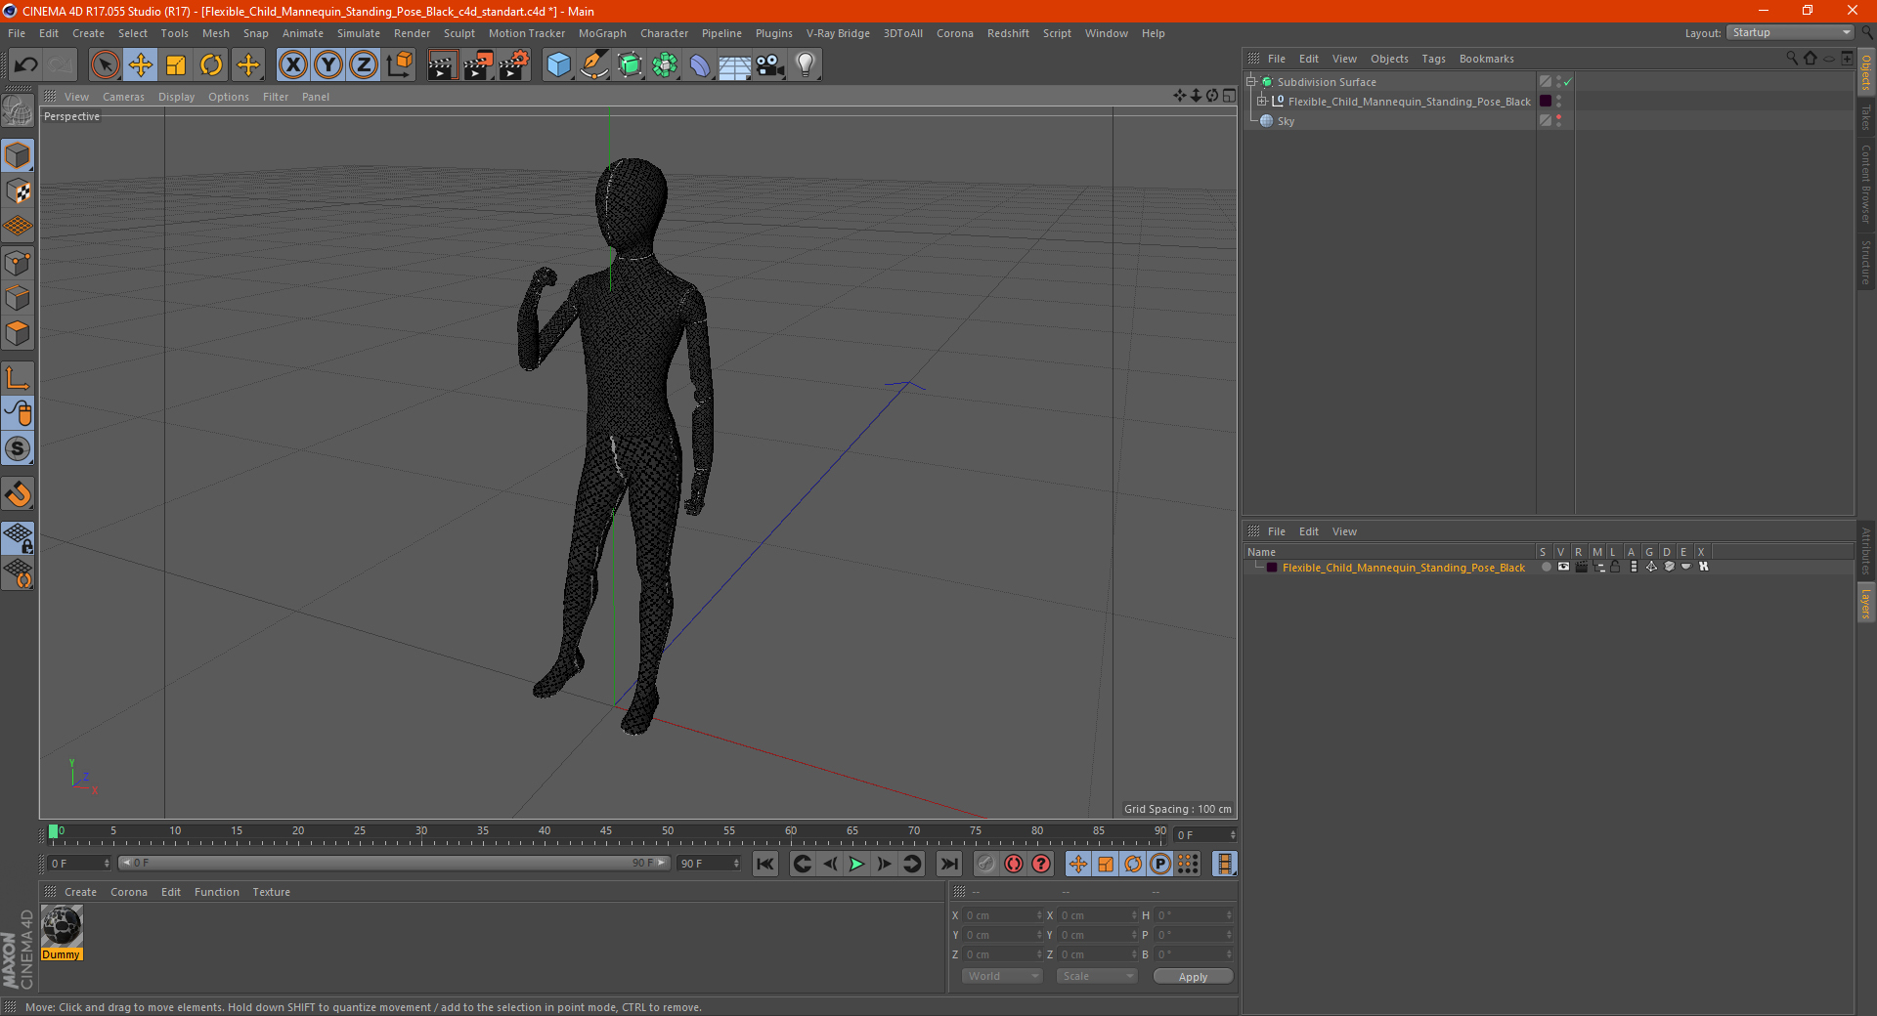Add a Camera object
This screenshot has height=1016, width=1877.
[x=770, y=65]
